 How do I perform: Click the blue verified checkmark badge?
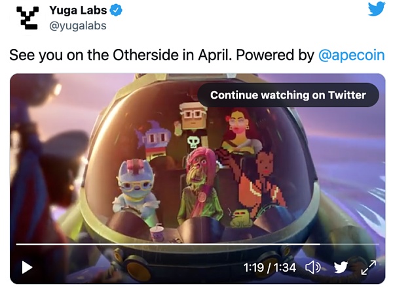point(116,10)
